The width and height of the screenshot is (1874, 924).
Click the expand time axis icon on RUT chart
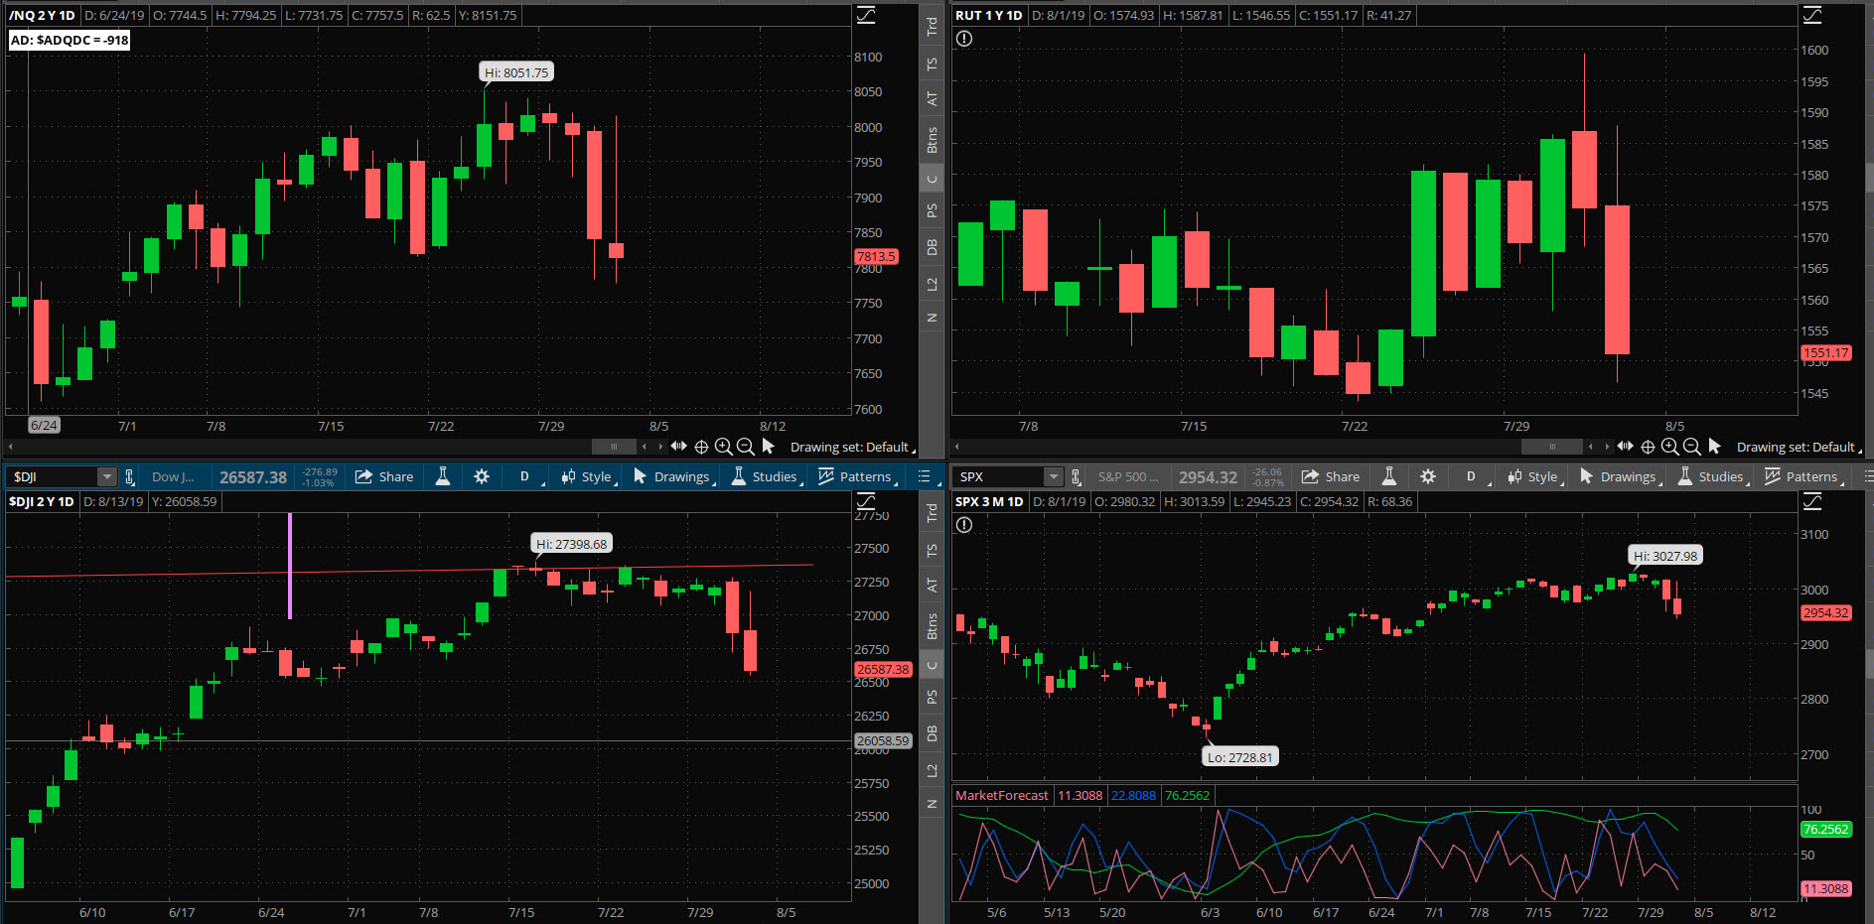point(1626,447)
